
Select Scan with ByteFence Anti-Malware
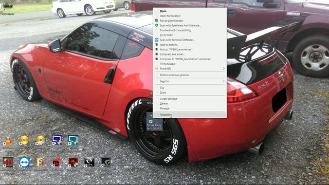coord(190,25)
